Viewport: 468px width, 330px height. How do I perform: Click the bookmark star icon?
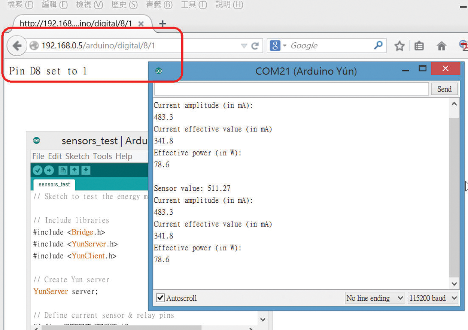pos(399,46)
